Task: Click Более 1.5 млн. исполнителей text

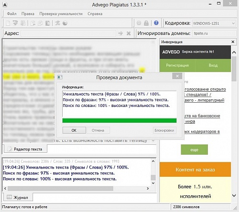Action: pos(195,191)
